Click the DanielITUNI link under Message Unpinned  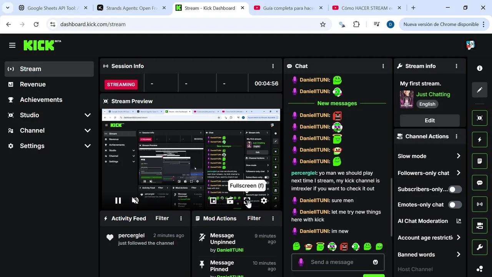tap(230, 250)
